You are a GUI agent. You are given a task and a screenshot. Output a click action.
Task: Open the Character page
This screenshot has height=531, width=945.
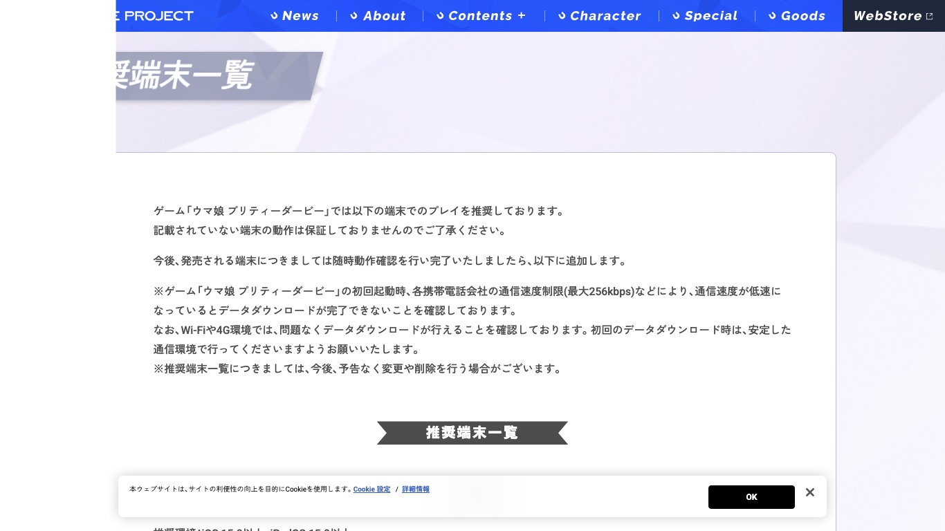pyautogui.click(x=600, y=16)
